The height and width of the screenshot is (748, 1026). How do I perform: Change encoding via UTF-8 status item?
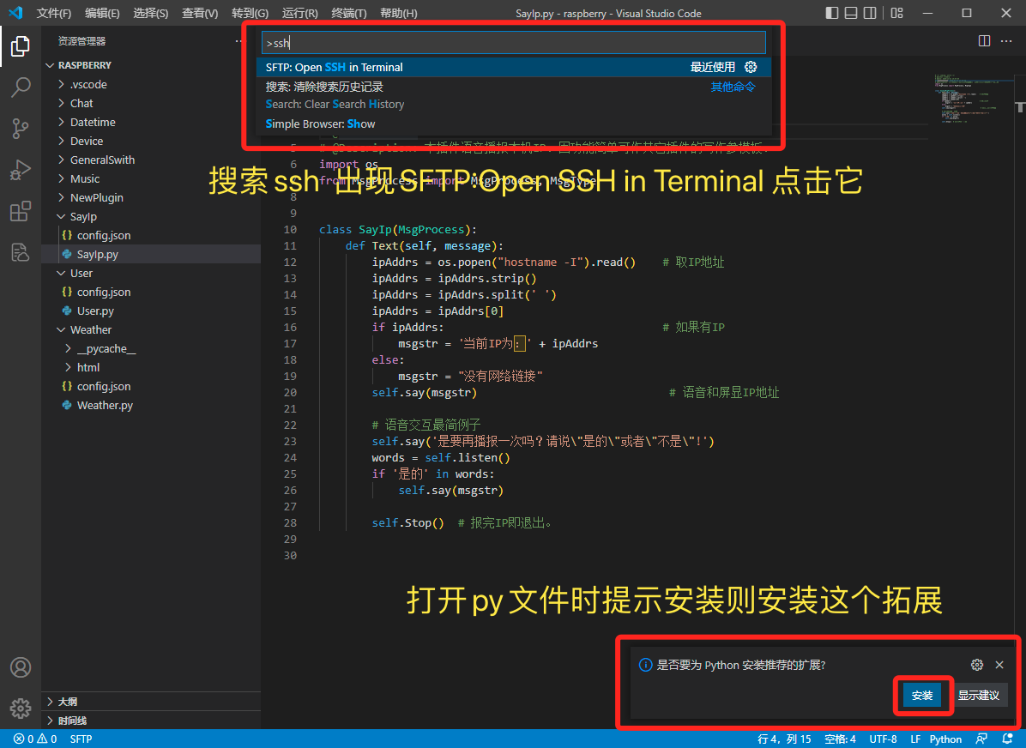[883, 739]
